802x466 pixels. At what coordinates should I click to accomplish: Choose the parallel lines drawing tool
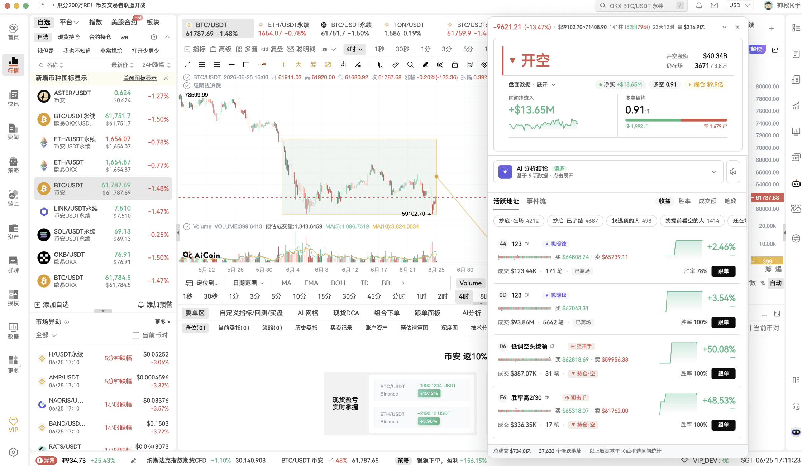click(x=202, y=64)
